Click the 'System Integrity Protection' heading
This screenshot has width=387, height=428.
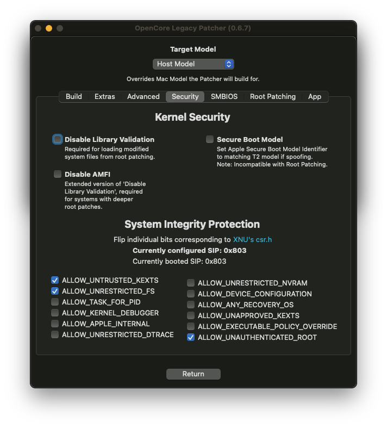[192, 225]
